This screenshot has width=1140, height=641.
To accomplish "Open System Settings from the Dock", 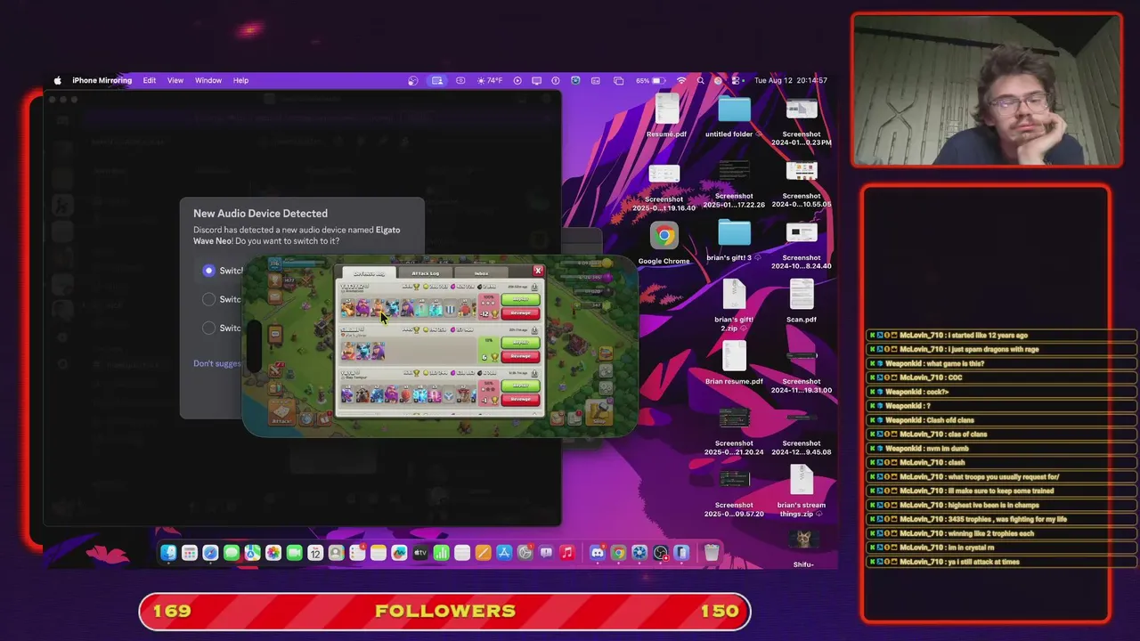I will pos(525,553).
